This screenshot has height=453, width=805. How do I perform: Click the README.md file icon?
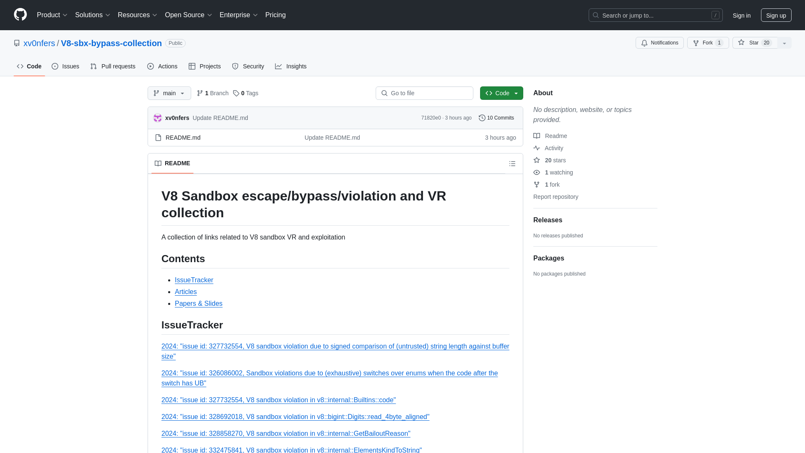158,138
